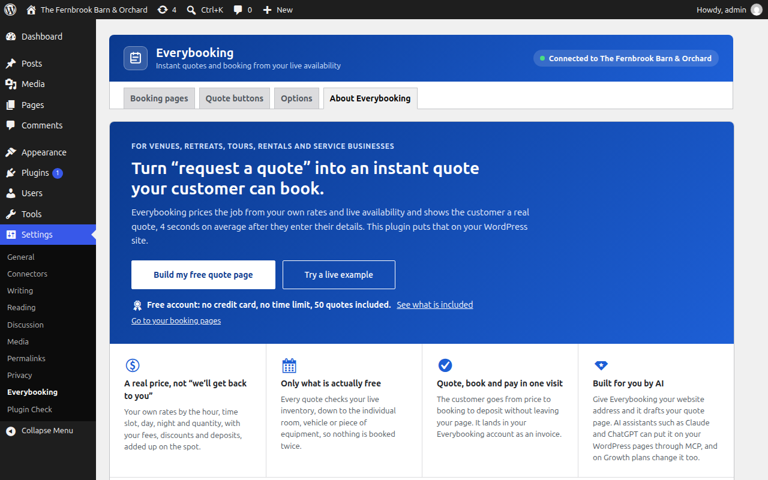768x480 pixels.
Task: Open the Plugins menu with 1 update
Action: [48, 173]
